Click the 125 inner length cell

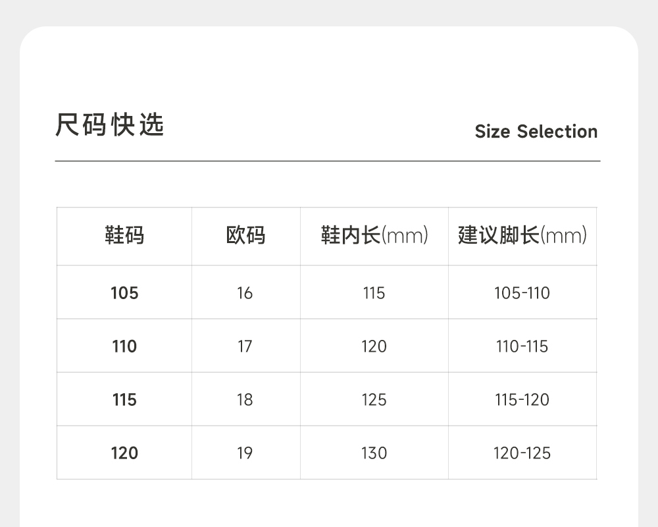pyautogui.click(x=374, y=400)
